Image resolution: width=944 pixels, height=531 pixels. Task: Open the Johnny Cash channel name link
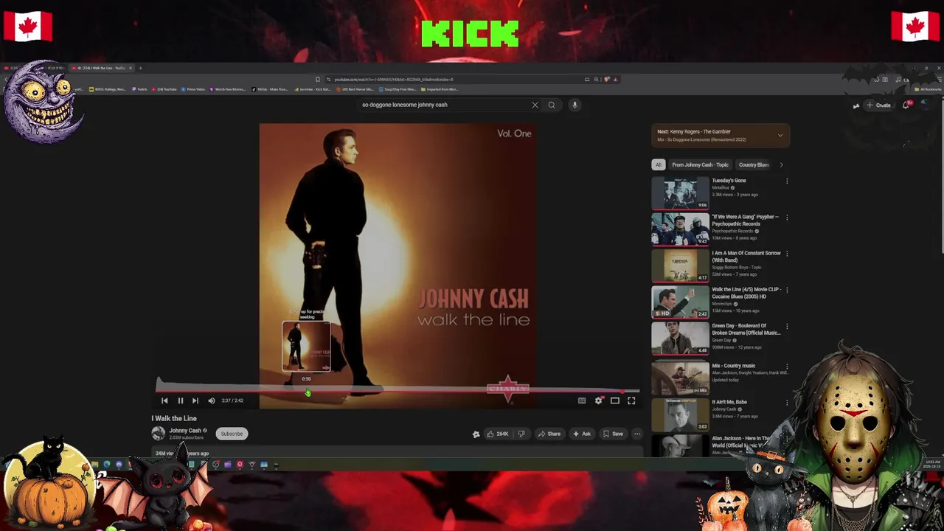185,431
